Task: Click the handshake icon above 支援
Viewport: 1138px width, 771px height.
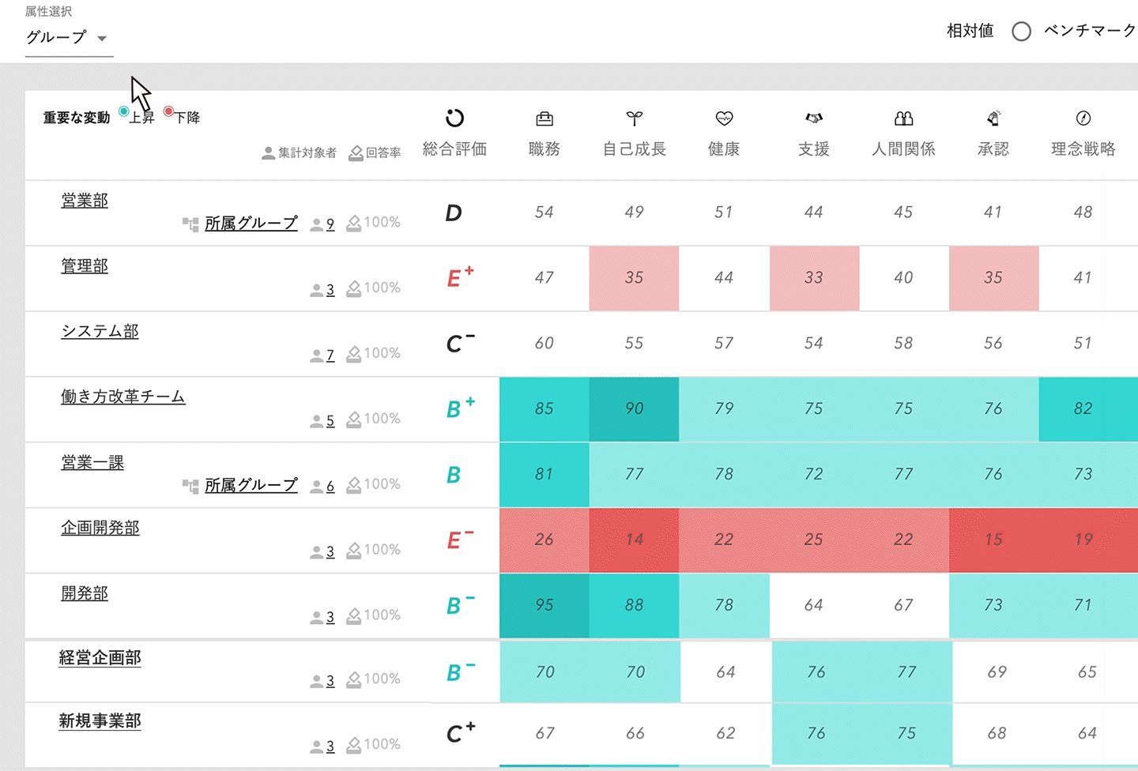Action: (x=814, y=118)
